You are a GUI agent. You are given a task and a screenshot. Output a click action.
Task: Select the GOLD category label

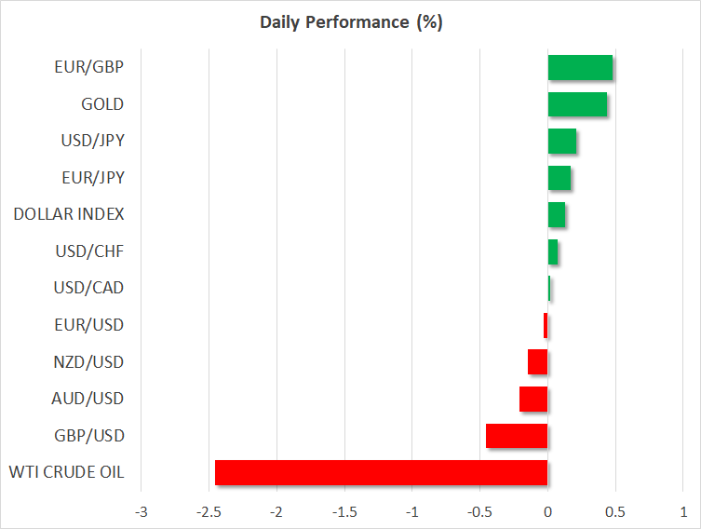pyautogui.click(x=102, y=104)
